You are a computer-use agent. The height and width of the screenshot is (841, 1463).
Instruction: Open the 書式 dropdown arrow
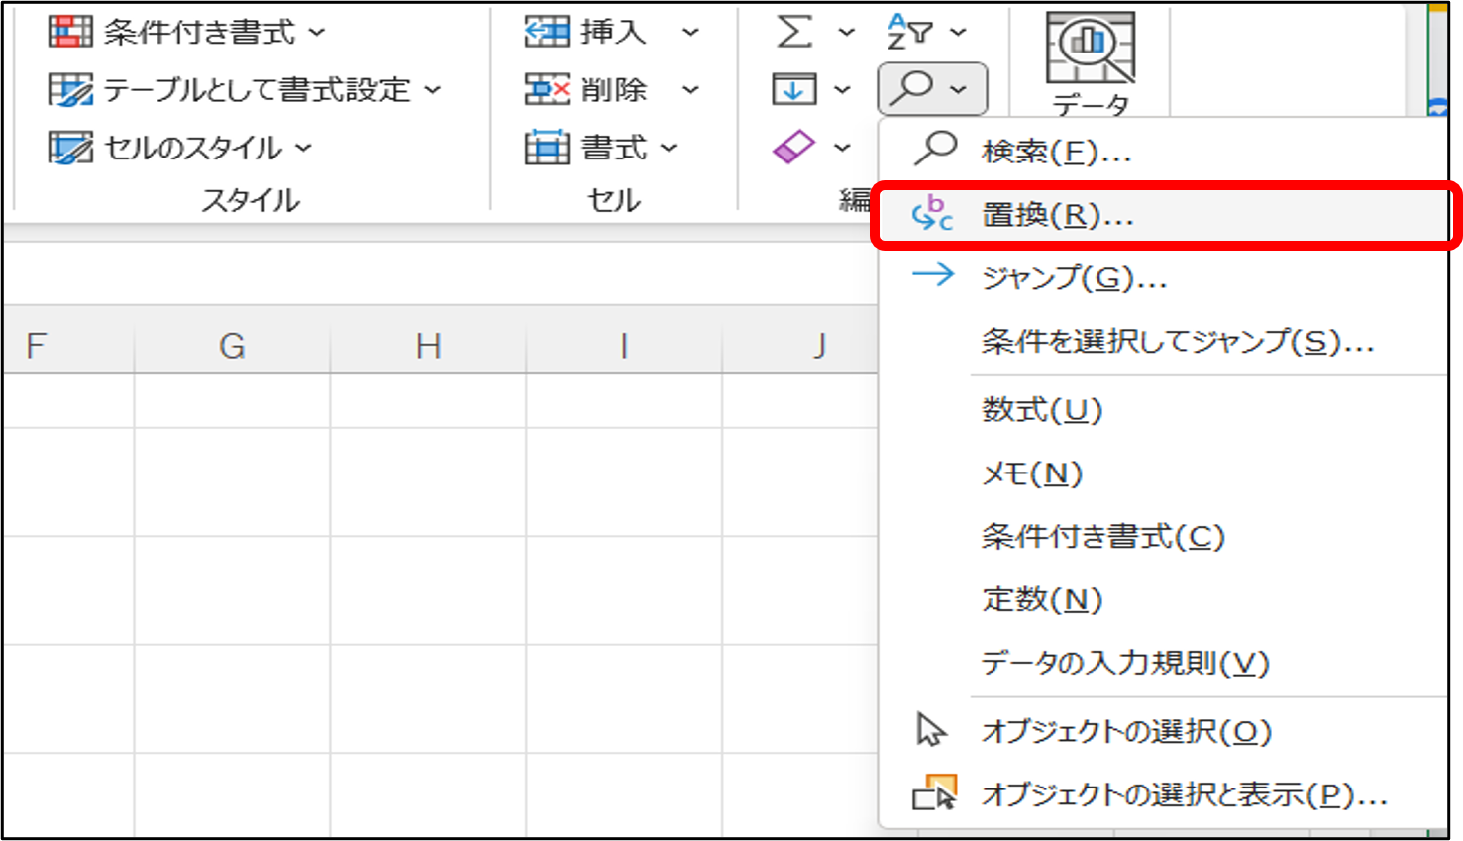670,148
